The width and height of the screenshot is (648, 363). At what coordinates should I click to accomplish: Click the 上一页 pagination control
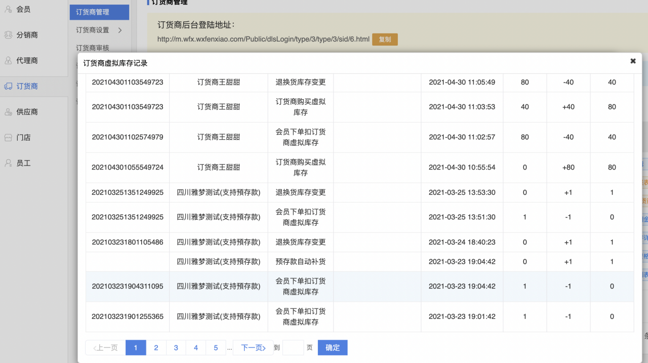coord(105,347)
